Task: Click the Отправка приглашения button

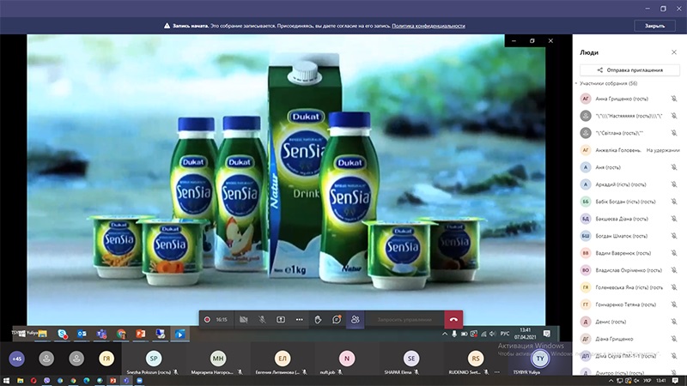Action: 629,69
